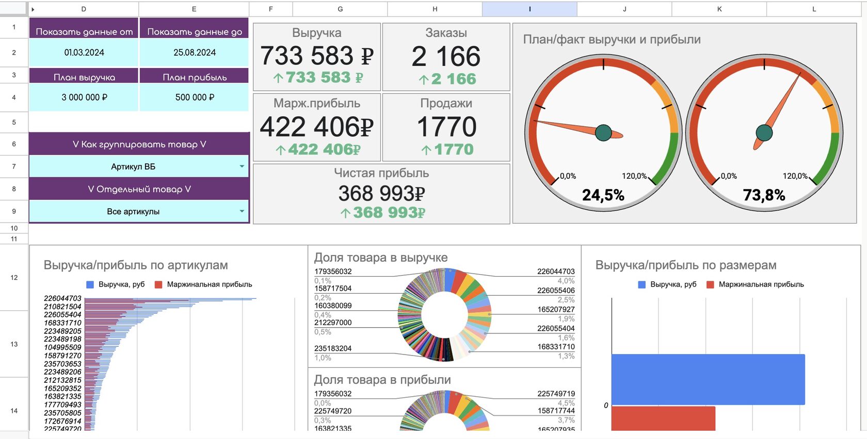Click the Выручка scorecard showing 733 583 ₽
867x439 pixels.
[317, 57]
